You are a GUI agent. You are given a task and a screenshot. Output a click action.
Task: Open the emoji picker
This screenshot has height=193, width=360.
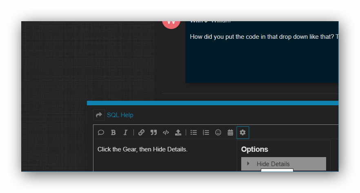[218, 133]
